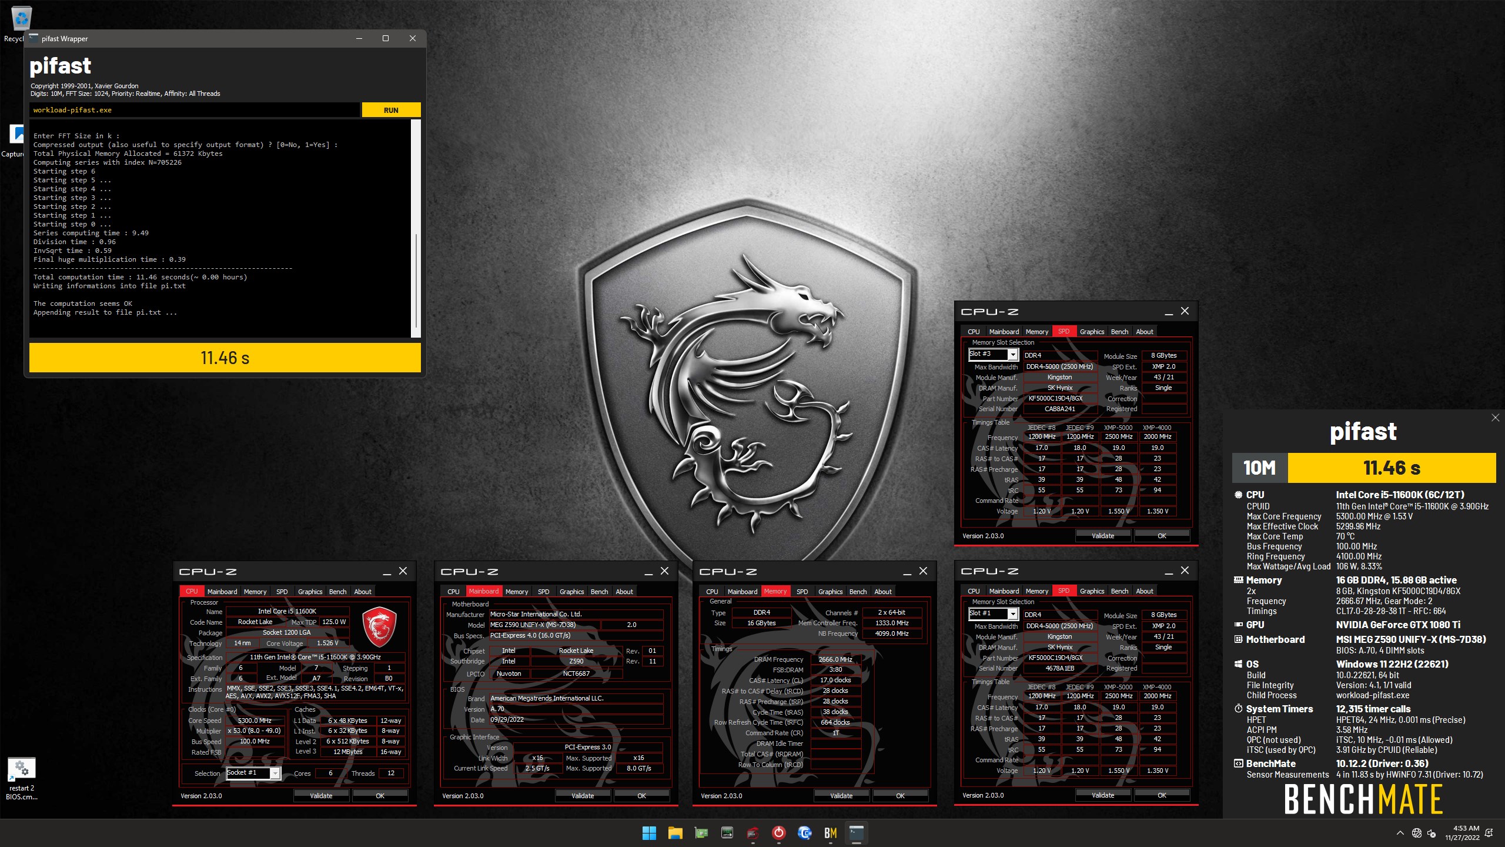The width and height of the screenshot is (1505, 847).
Task: Click the 10M digits label in BenchMate panel
Action: [1259, 468]
